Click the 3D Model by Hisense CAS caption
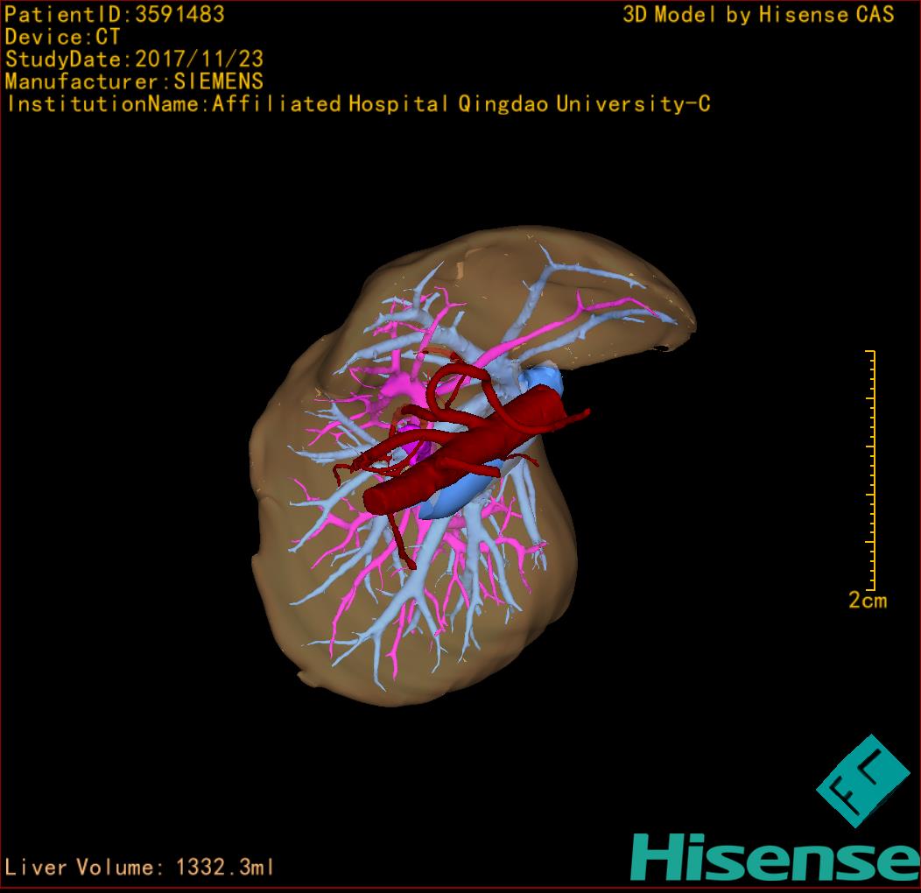Image resolution: width=921 pixels, height=893 pixels. pyautogui.click(x=758, y=15)
